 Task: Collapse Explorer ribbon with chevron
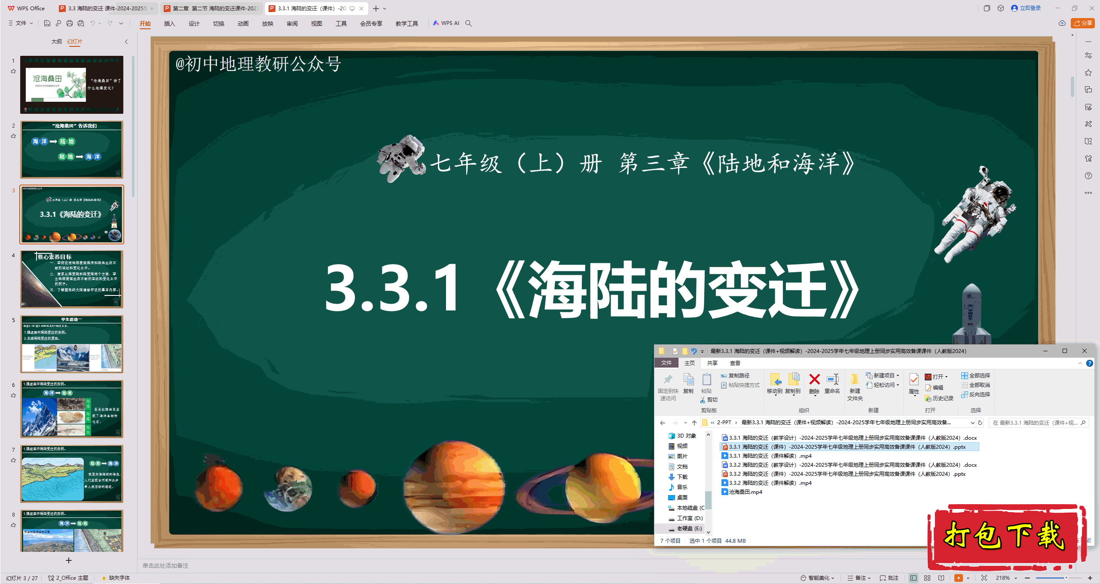(1080, 363)
